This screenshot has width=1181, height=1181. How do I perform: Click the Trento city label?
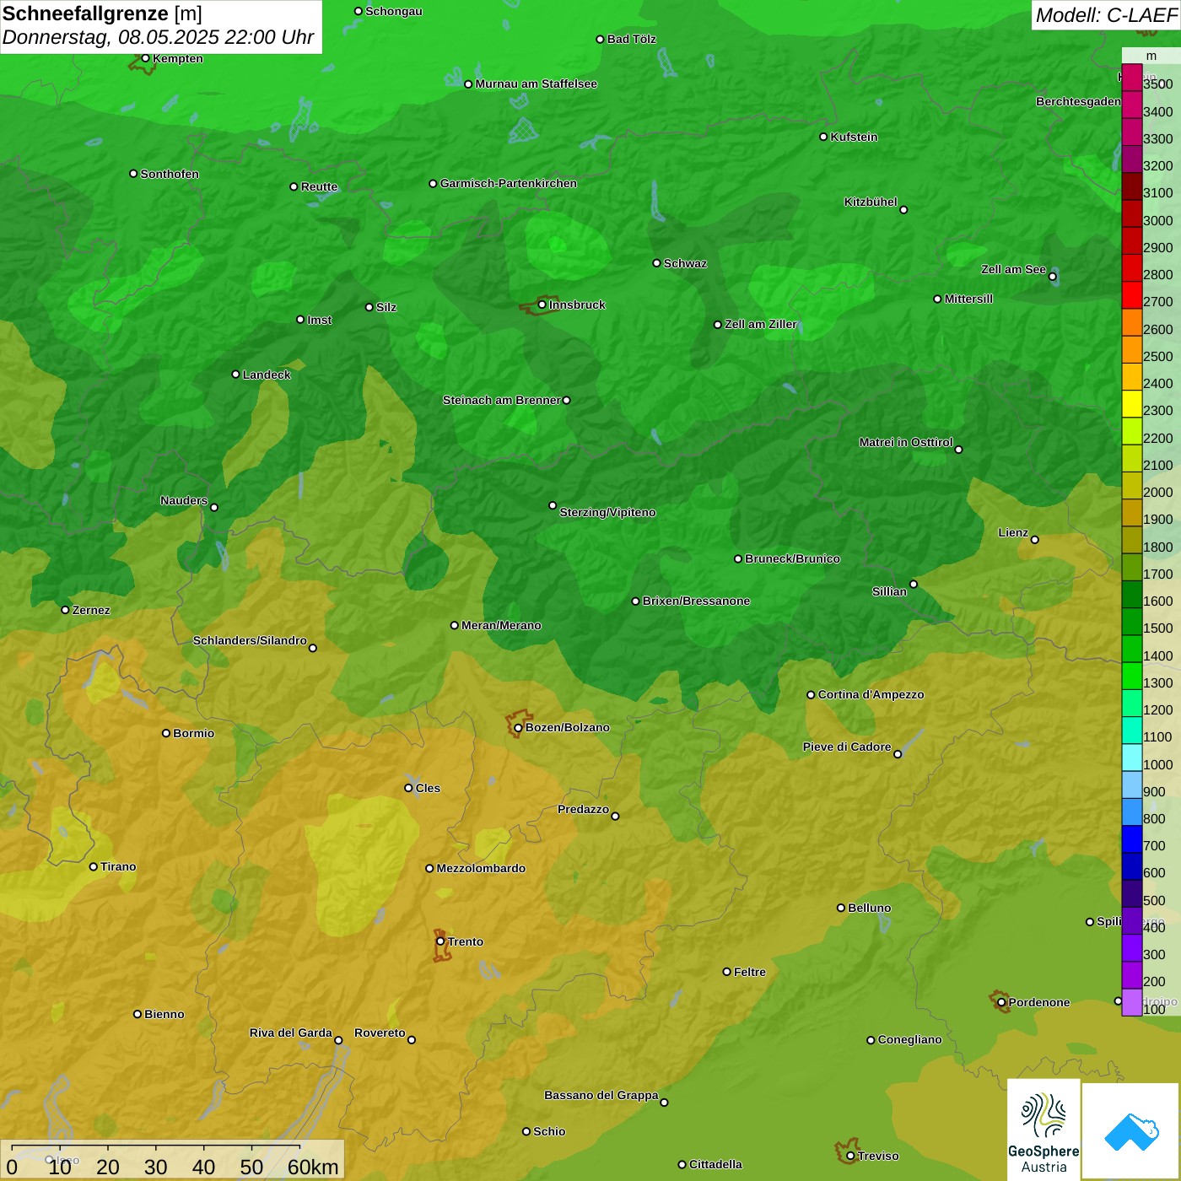tap(466, 941)
